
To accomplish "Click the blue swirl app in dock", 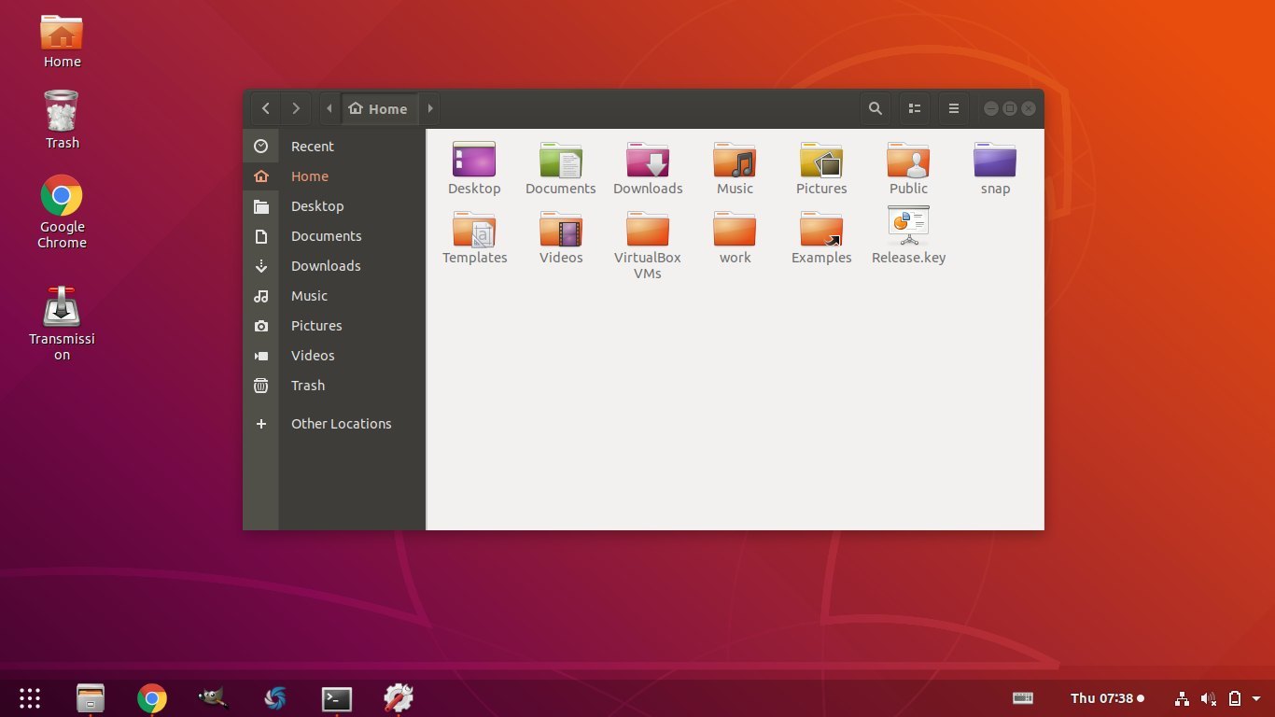I will coord(275,698).
